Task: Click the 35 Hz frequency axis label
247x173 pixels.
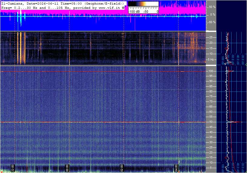Action: (x=211, y=137)
